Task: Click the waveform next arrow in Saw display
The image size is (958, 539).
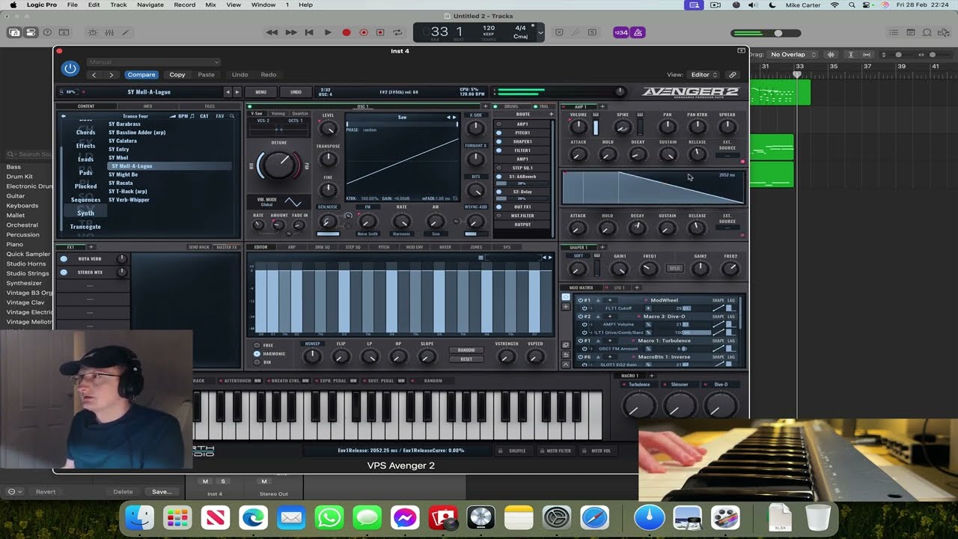Action: (454, 117)
